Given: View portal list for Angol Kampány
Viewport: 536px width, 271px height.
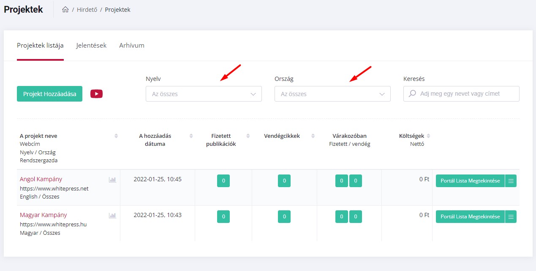Looking at the screenshot, I should pos(470,181).
